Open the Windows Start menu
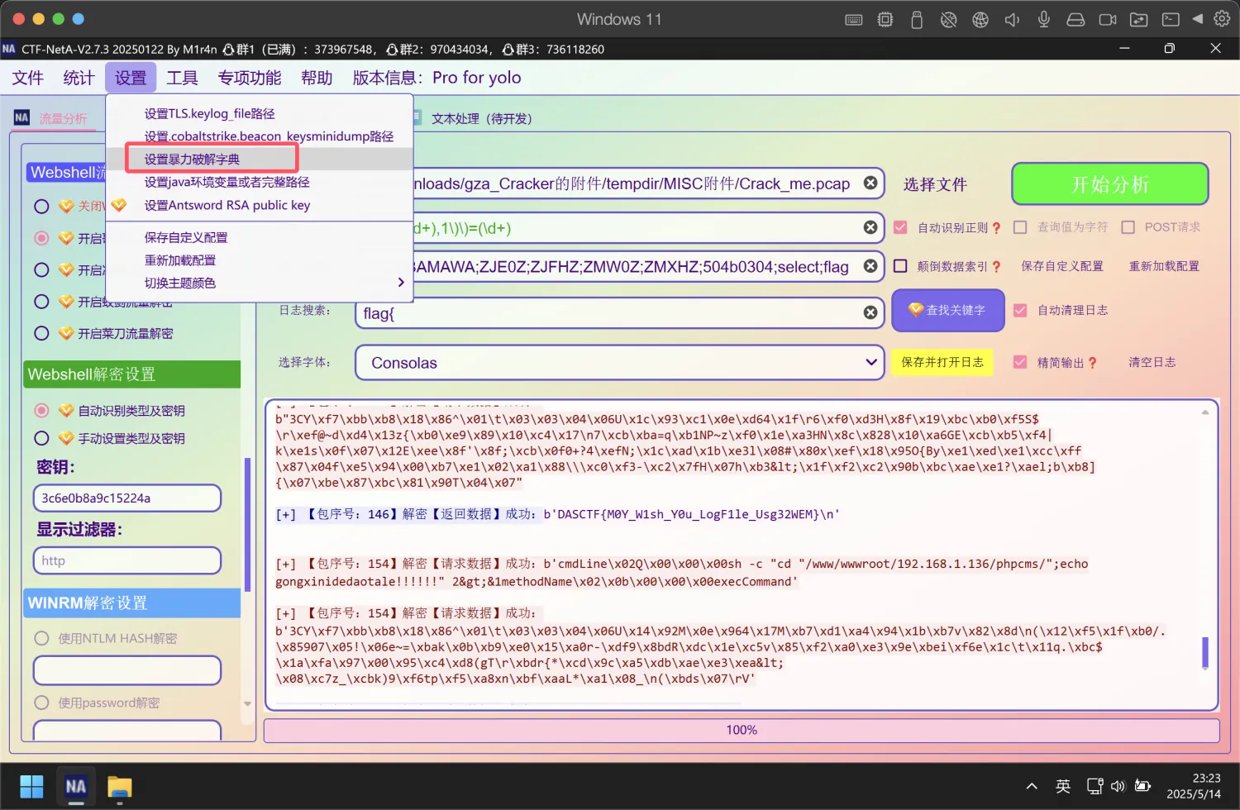The height and width of the screenshot is (810, 1240). 31,786
